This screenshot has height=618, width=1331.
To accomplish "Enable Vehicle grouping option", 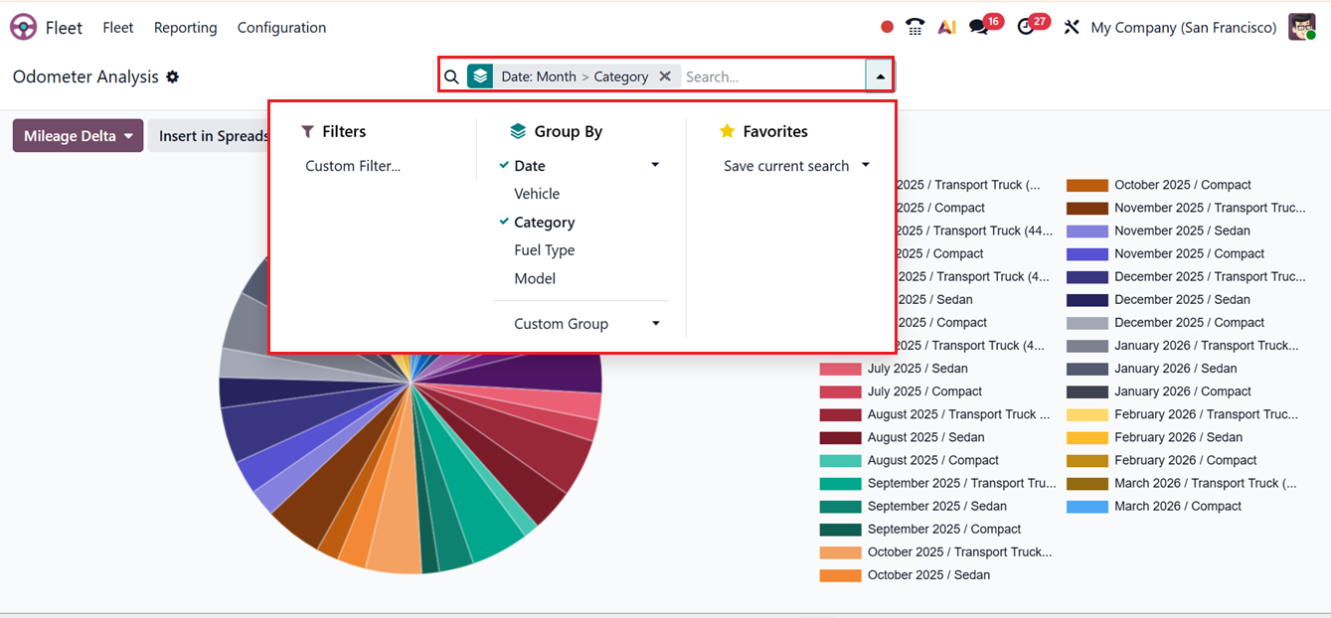I will (537, 194).
